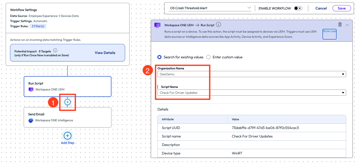Click the purple UEM icon in Run Script card
This screenshot has height=164, width=357.
31,89
